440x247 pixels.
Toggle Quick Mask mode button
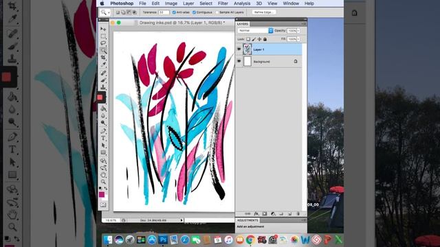click(x=103, y=205)
